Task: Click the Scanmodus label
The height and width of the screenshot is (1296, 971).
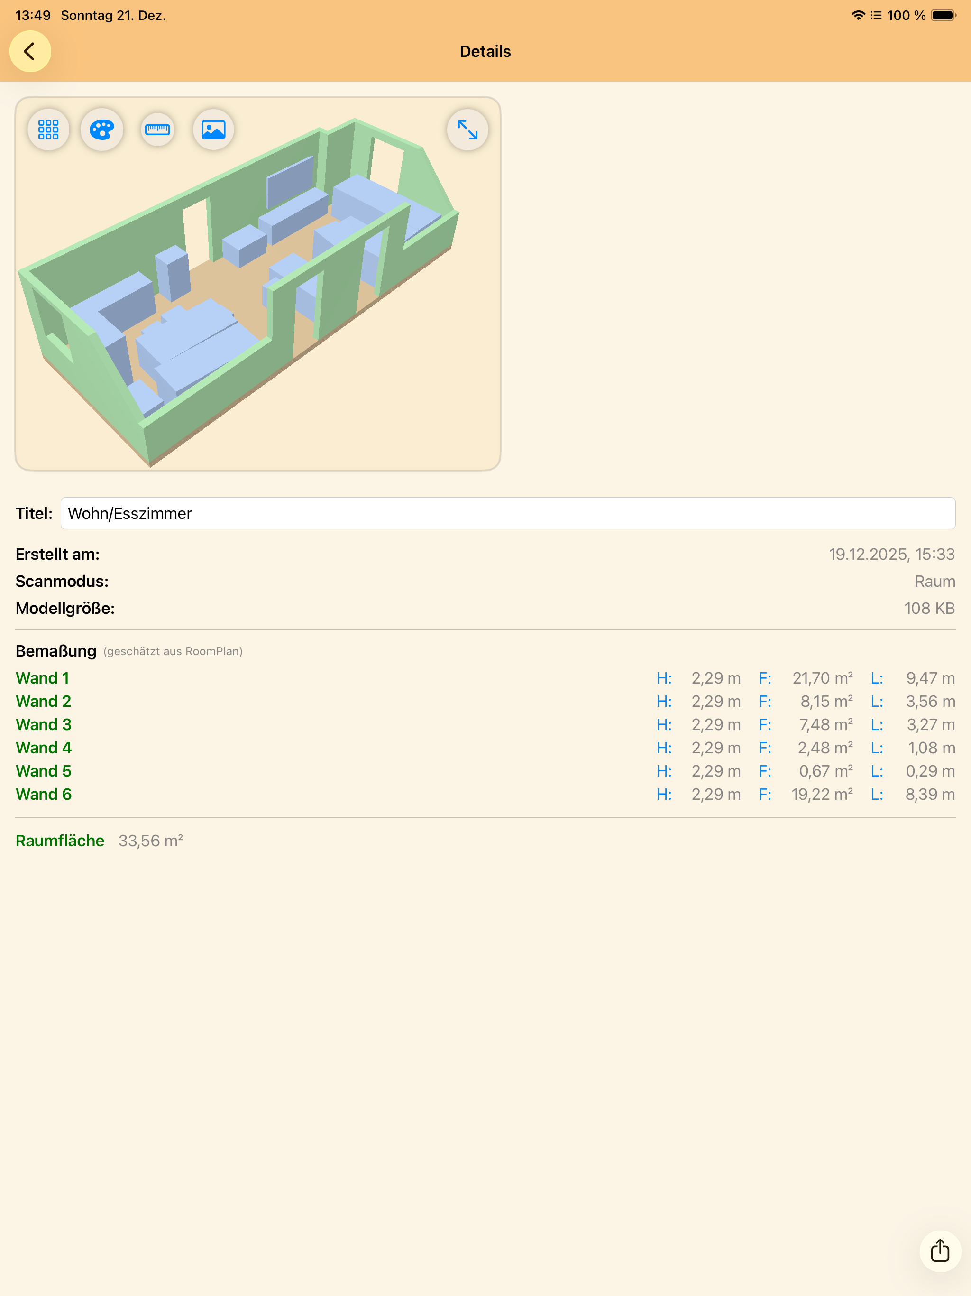Action: 62,581
